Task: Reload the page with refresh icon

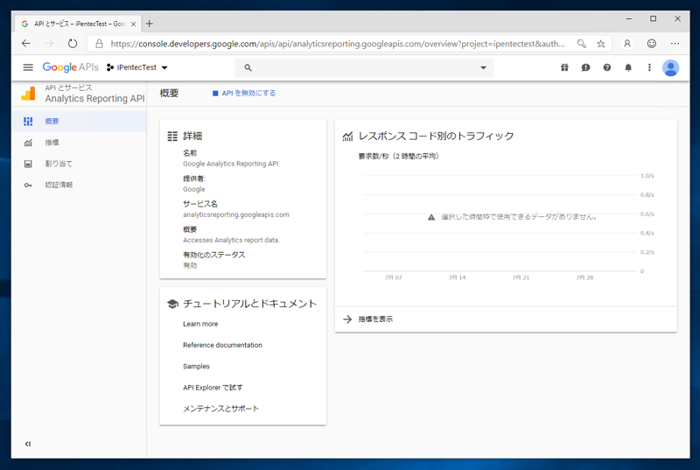Action: pyautogui.click(x=73, y=43)
